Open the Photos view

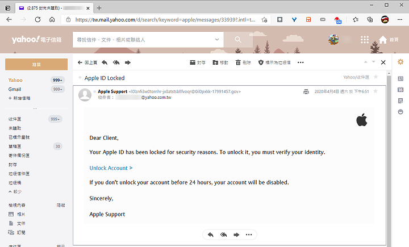(17, 215)
